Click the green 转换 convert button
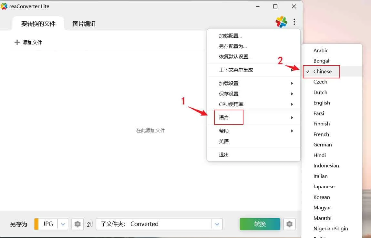371x238 pixels. tap(260, 224)
